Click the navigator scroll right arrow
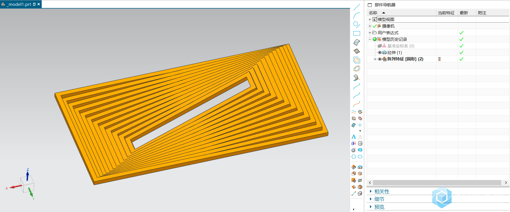 (x=506, y=183)
